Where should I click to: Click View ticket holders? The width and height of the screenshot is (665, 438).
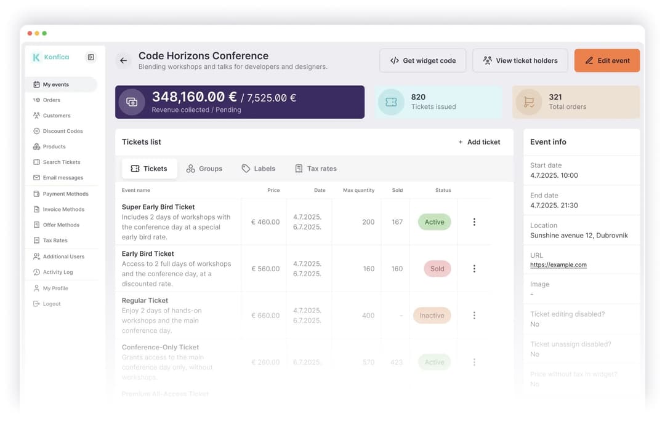[520, 60]
